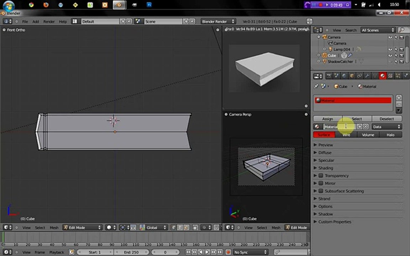Open the Object Constraints chain icon
Image resolution: width=410 pixels, height=256 pixels.
coord(359,76)
